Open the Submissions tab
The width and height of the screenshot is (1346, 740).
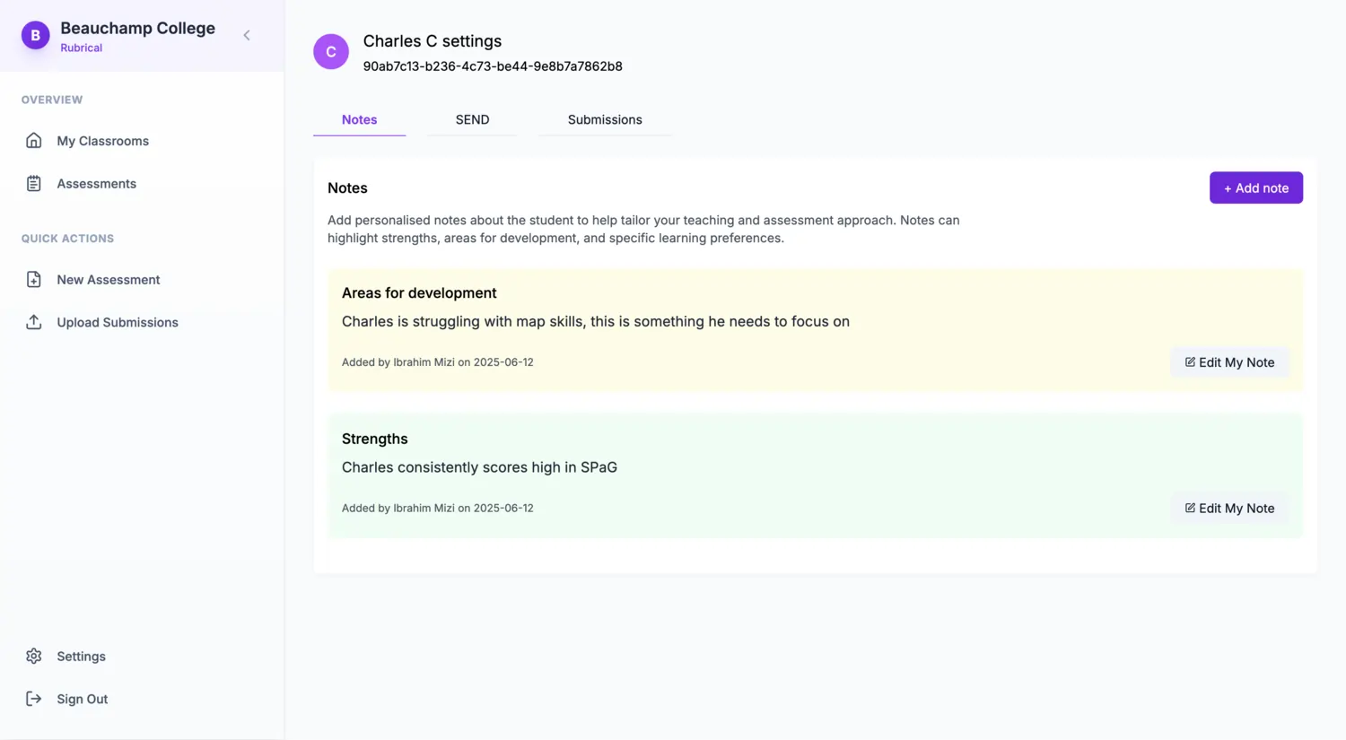[x=604, y=119]
